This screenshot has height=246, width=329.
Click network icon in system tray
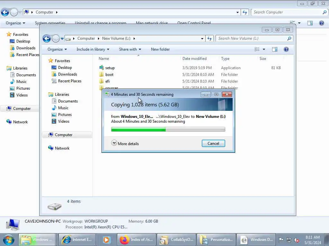[289, 240]
